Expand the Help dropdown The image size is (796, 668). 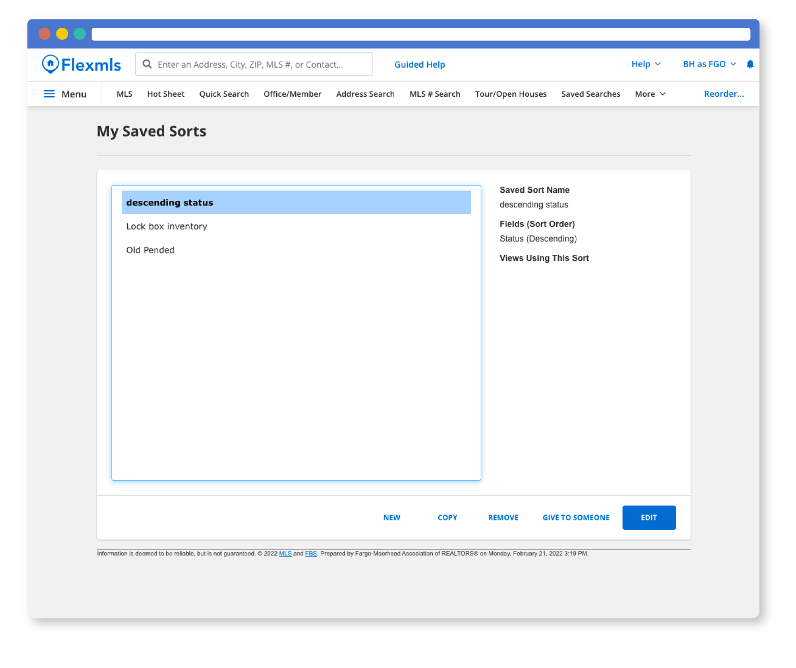[x=646, y=64]
